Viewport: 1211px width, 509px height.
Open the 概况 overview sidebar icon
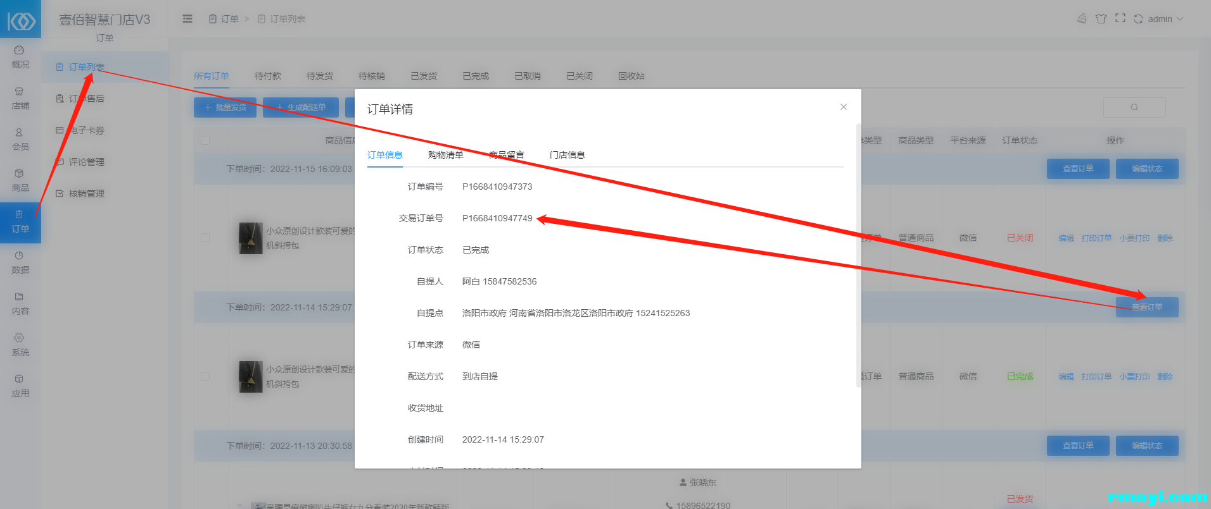(20, 57)
